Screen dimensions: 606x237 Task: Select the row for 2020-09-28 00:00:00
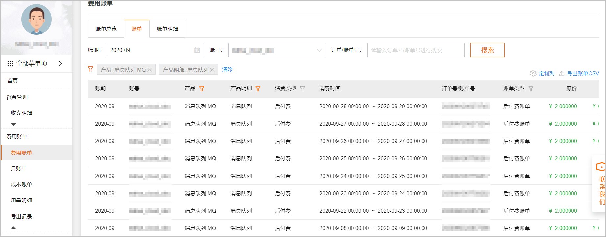[x=344, y=106]
